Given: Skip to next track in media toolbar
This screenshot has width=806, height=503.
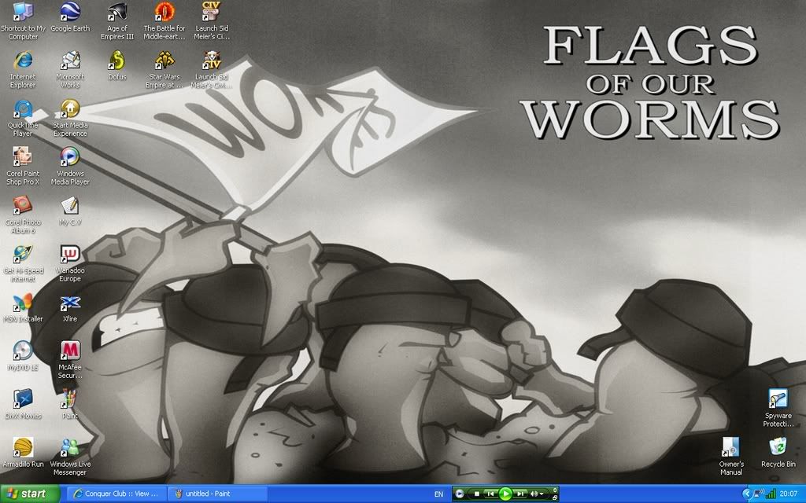Looking at the screenshot, I should (520, 494).
